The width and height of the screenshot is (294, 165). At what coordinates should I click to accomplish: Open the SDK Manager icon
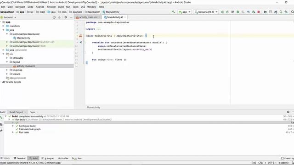point(286,12)
